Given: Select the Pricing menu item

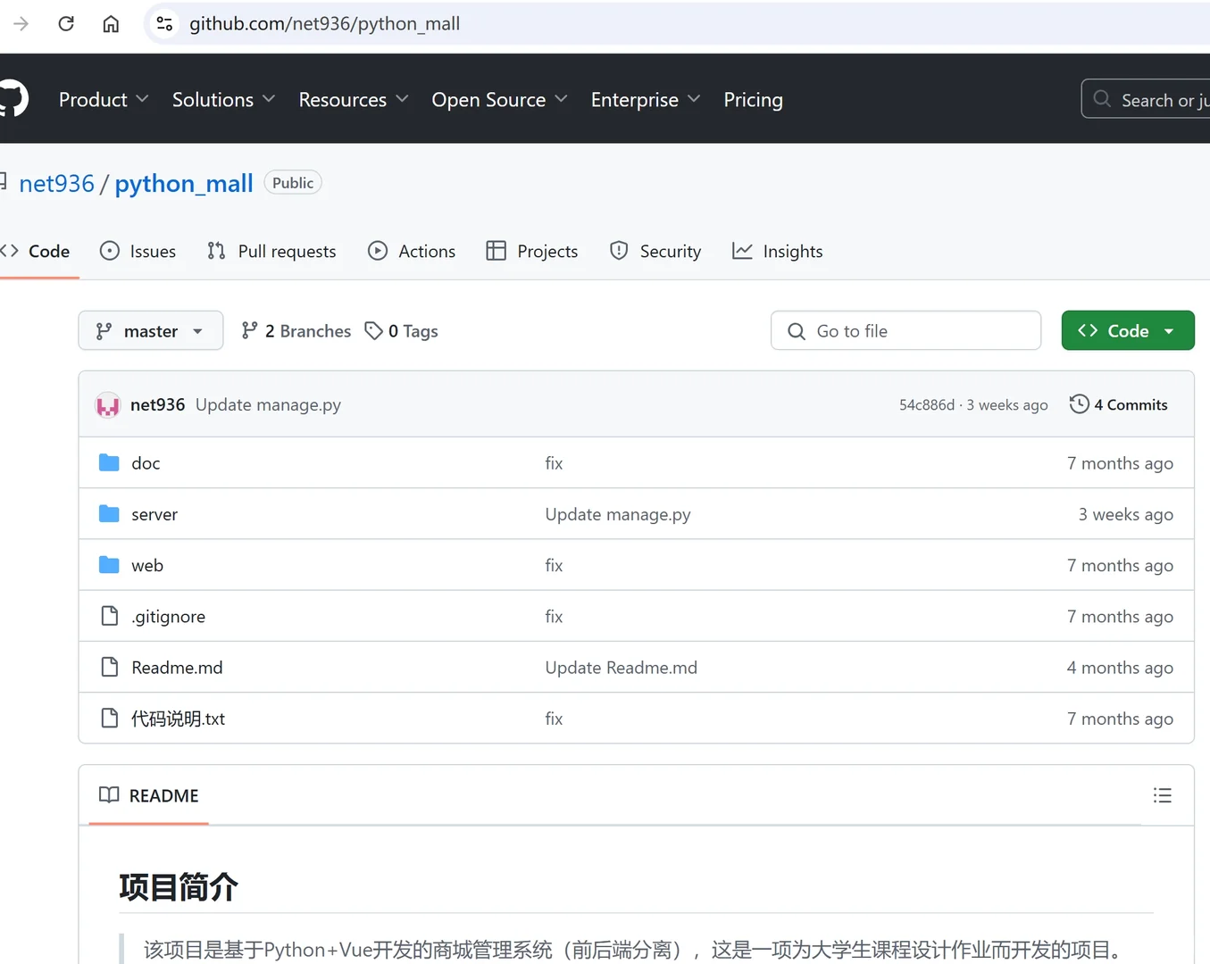Looking at the screenshot, I should [x=753, y=99].
